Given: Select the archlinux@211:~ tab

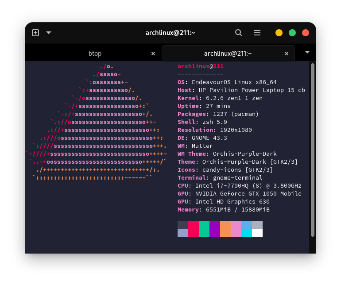Looking at the screenshot, I should pyautogui.click(x=228, y=54).
